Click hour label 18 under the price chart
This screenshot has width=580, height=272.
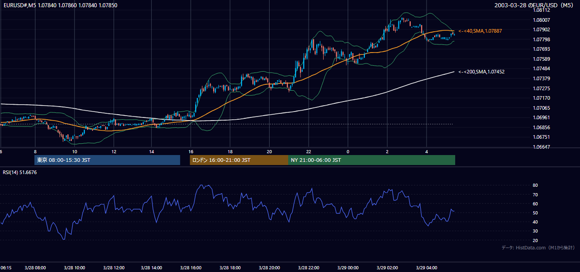pyautogui.click(x=230, y=151)
